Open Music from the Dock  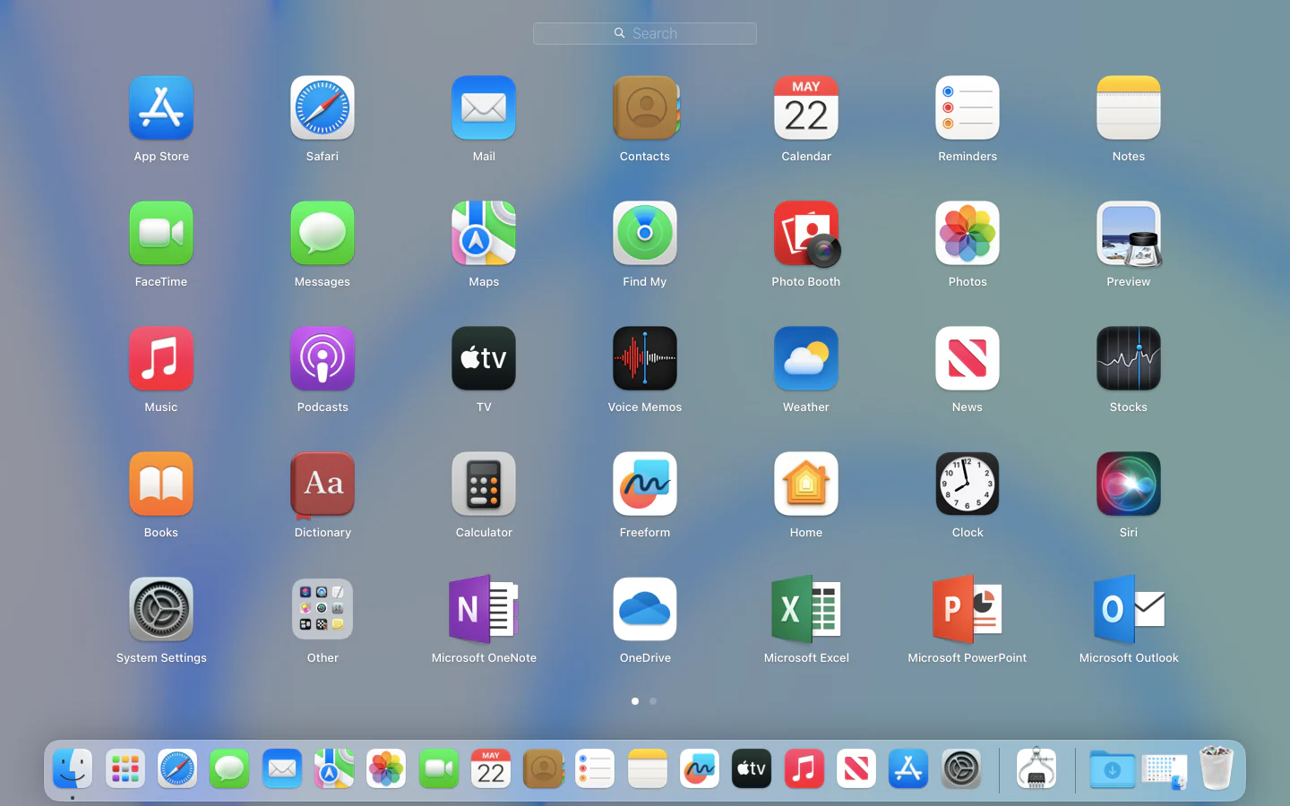(804, 769)
